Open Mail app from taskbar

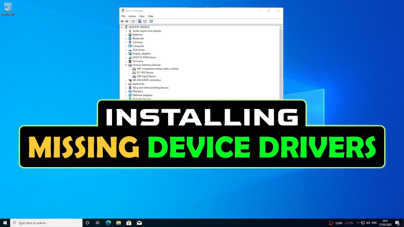139,223
